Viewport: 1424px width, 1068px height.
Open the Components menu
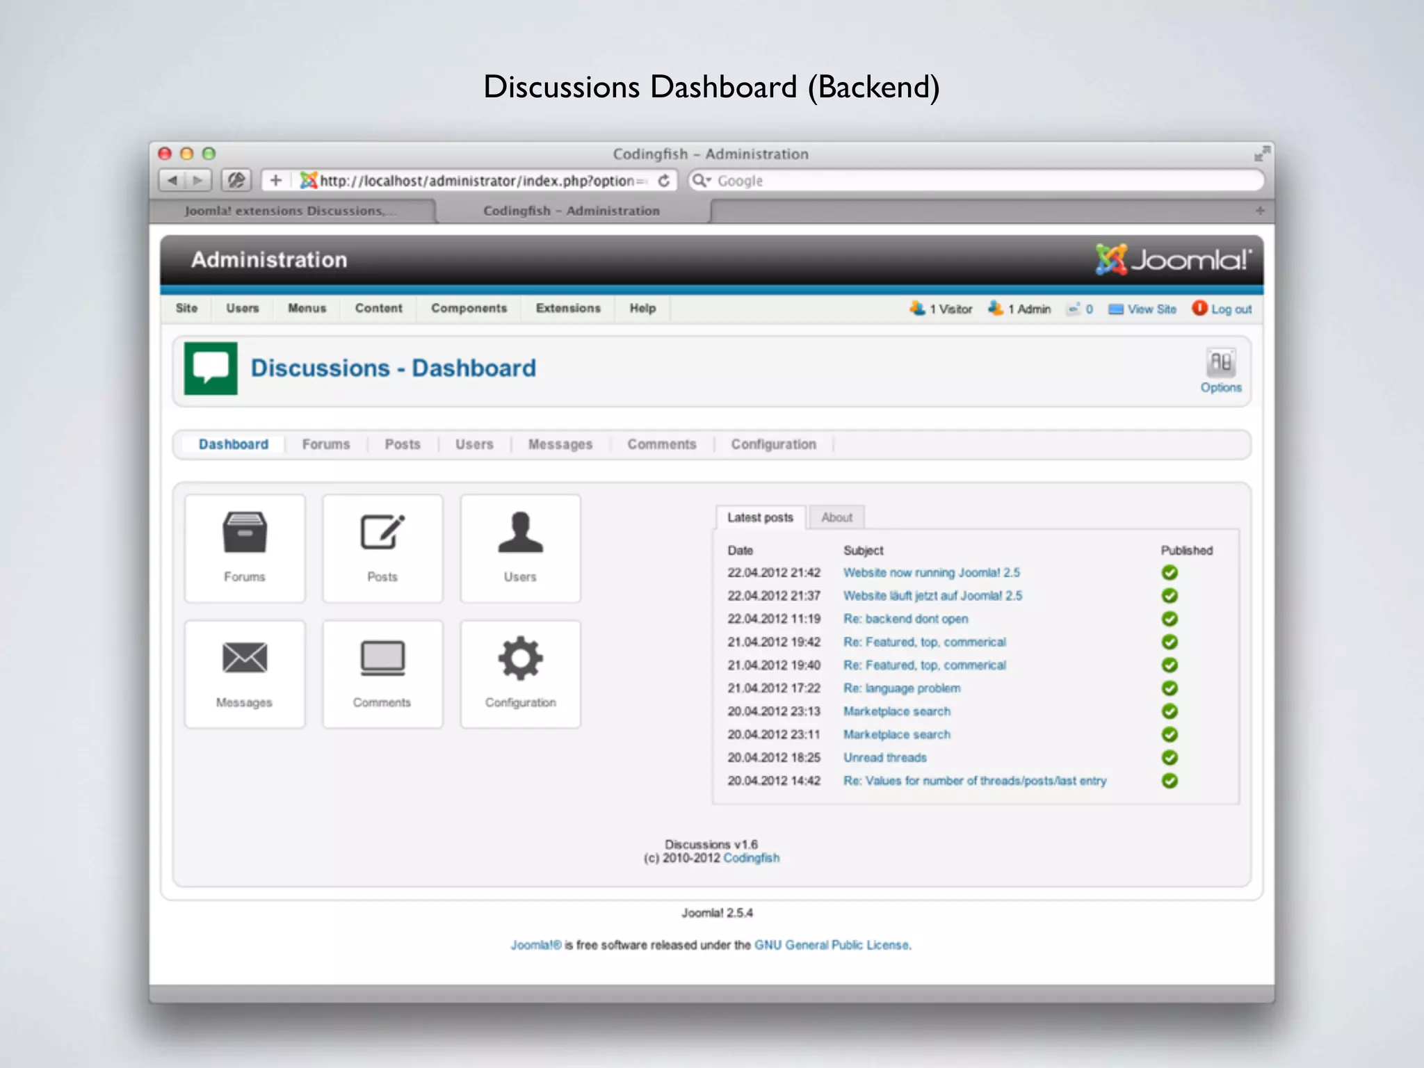click(x=469, y=308)
